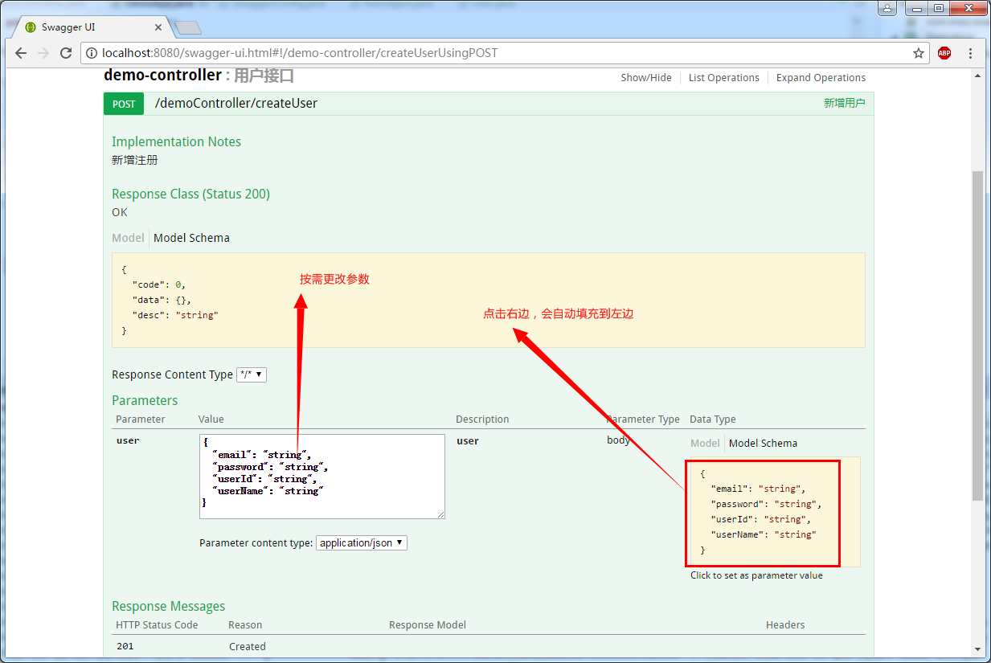Click the Data Type column header
The width and height of the screenshot is (991, 663).
pyautogui.click(x=713, y=419)
